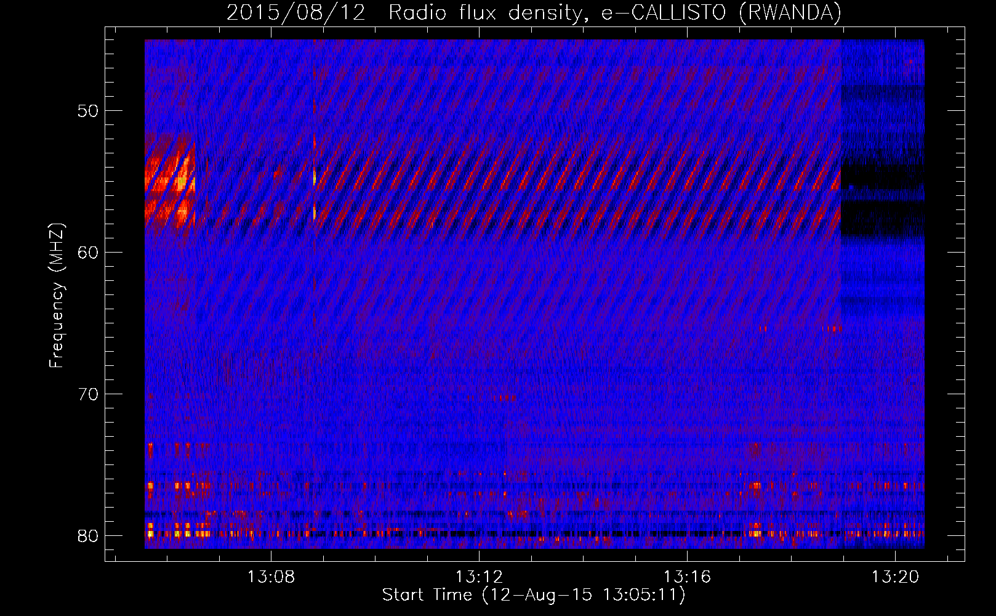The height and width of the screenshot is (616, 996).
Task: Click the 70 MHz tick label
Action: 87,394
